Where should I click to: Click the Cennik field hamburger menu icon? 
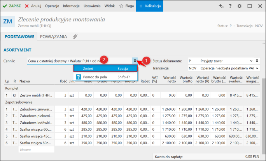(135, 61)
